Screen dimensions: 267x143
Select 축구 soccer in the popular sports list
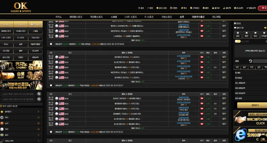tap(21, 118)
